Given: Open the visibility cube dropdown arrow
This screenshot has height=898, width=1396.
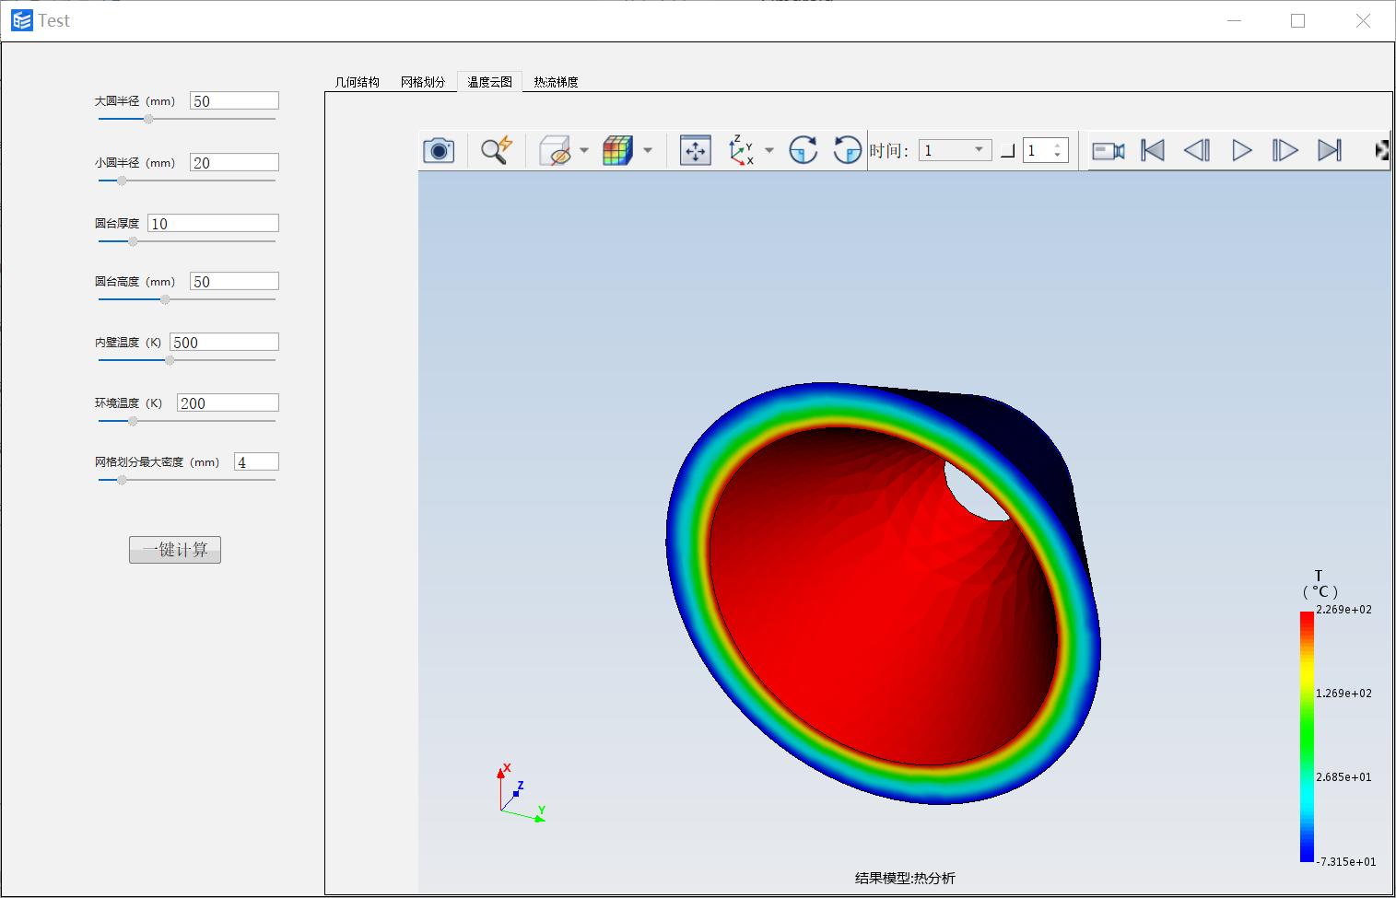Looking at the screenshot, I should (584, 150).
